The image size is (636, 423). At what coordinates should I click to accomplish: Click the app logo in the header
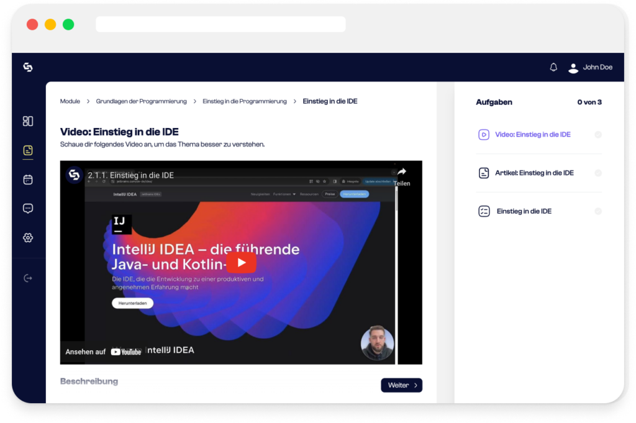pyautogui.click(x=28, y=67)
